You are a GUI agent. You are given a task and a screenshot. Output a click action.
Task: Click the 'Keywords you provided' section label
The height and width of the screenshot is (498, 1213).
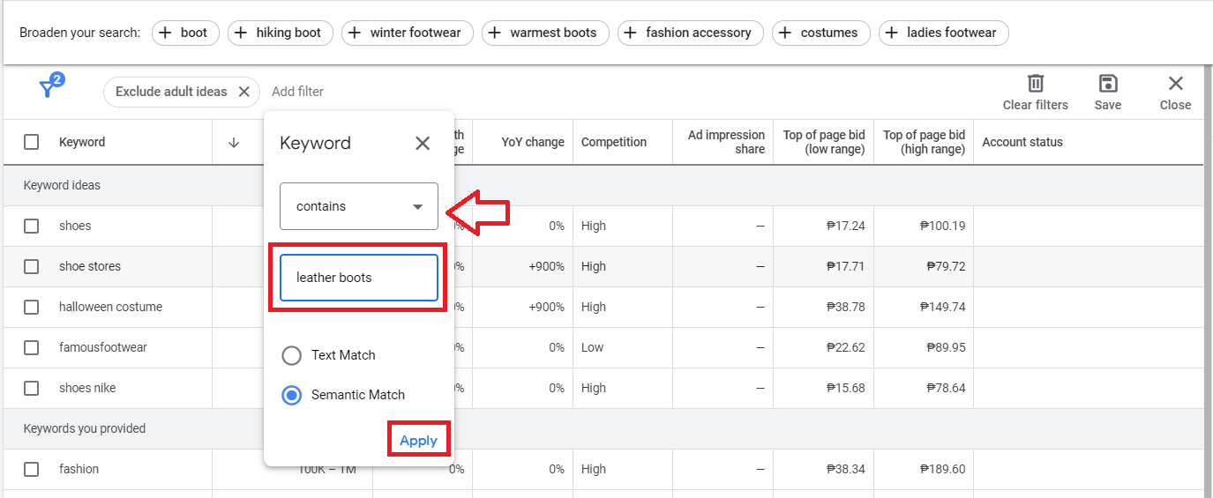pyautogui.click(x=85, y=428)
